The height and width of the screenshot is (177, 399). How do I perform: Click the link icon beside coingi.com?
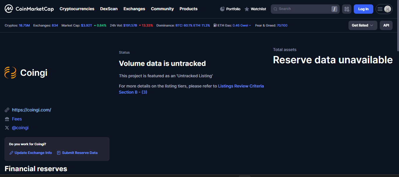[x=7, y=110]
